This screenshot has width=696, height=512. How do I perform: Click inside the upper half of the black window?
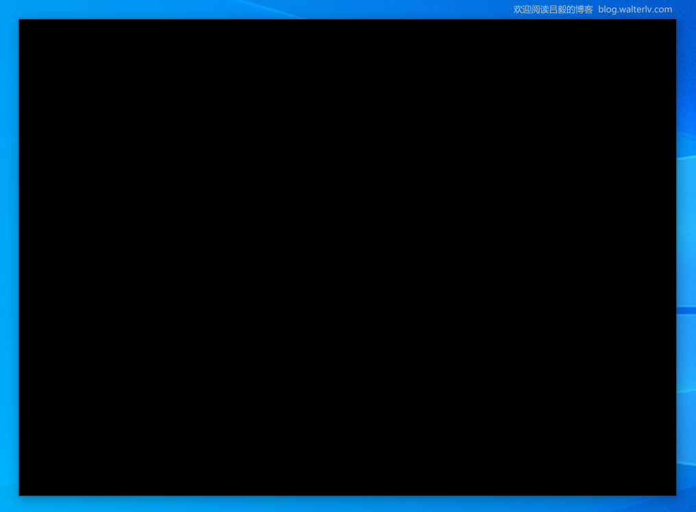[x=348, y=137]
